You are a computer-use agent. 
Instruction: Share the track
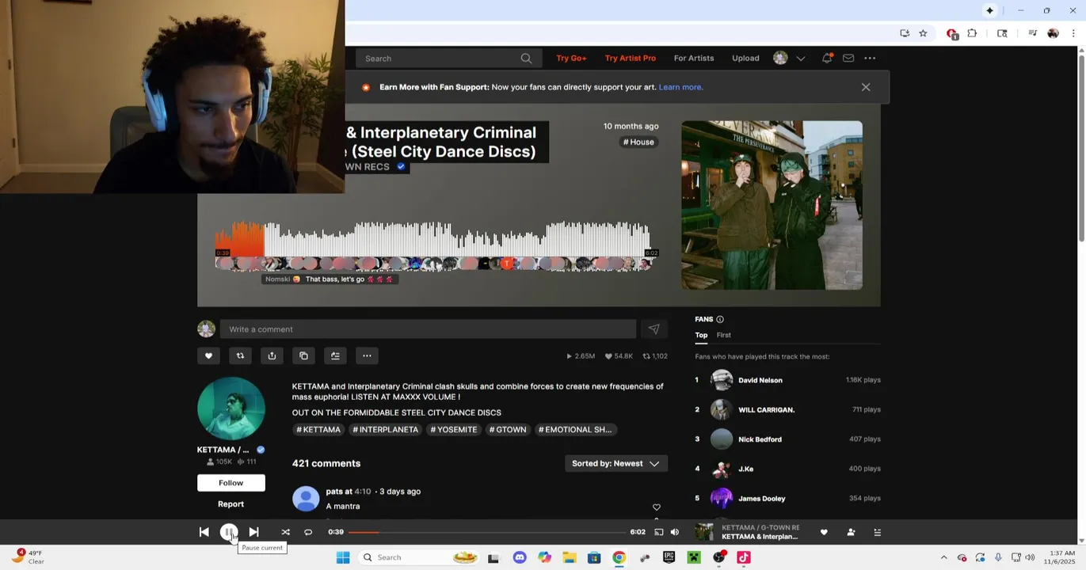[x=272, y=355]
